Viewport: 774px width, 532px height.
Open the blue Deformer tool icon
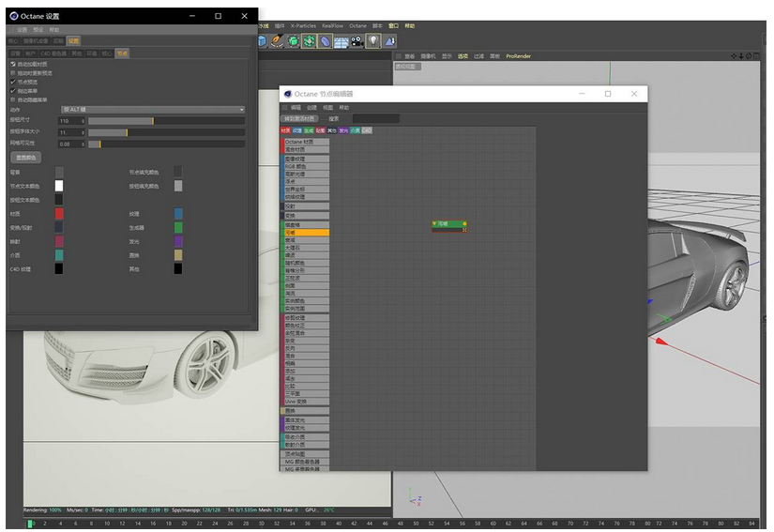click(325, 41)
